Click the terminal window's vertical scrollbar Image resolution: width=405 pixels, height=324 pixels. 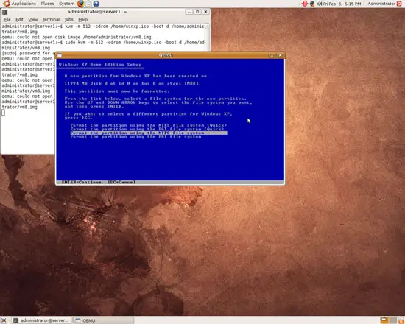coord(207,38)
